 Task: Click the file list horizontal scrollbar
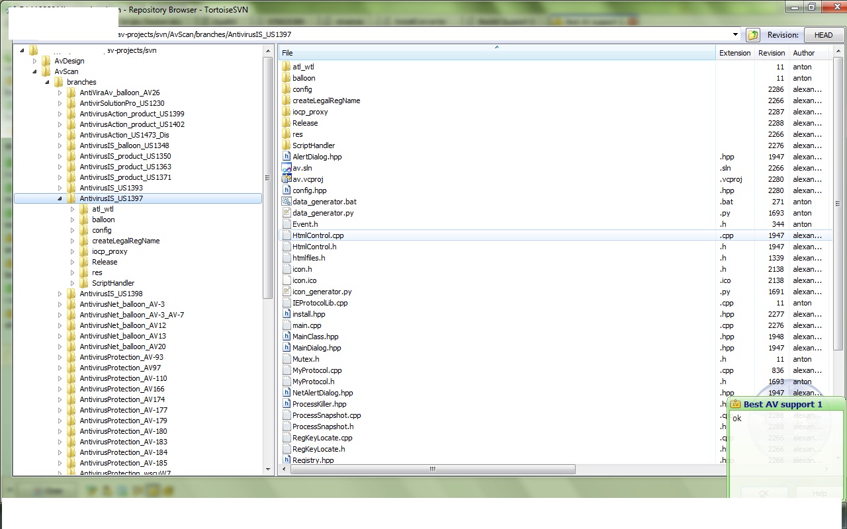click(433, 469)
